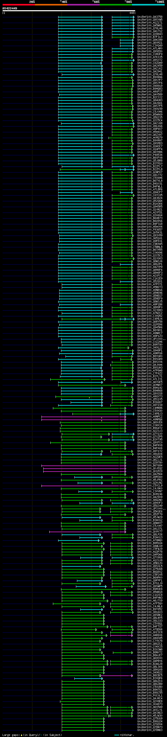Pick the UniRef100_B2CSI2 row label
Screen dimensions: 167x737
[x=150, y=97]
